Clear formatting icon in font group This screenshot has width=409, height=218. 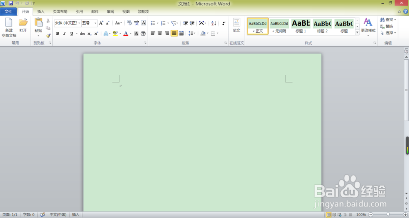(130, 23)
